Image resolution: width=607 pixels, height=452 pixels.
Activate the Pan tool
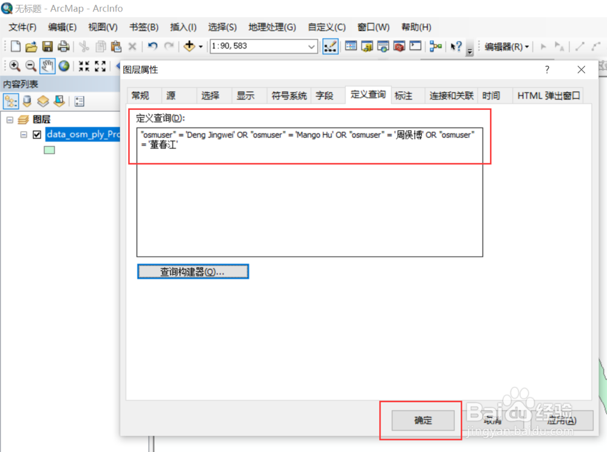(x=47, y=66)
